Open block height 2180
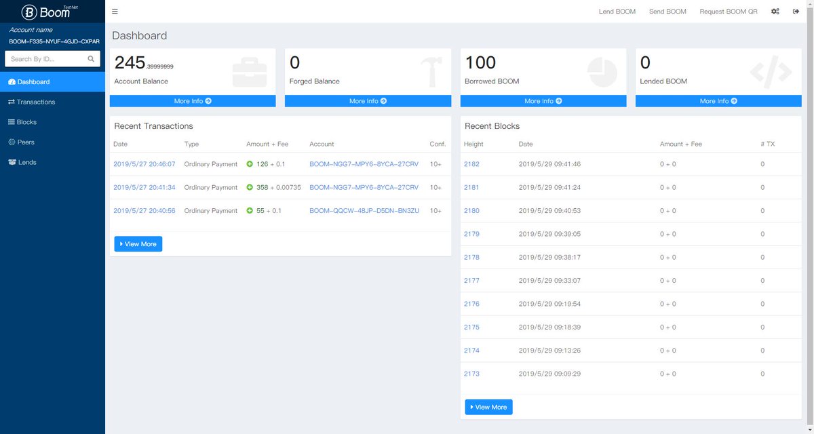This screenshot has height=434, width=814. click(471, 211)
